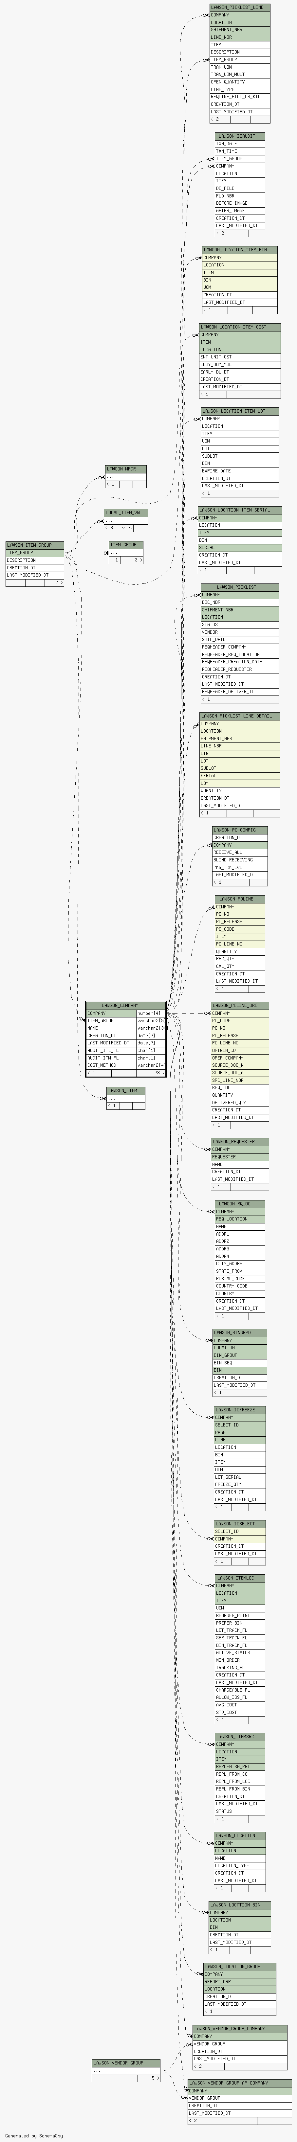
Task: Open the LAWSON_LOCATION_ITEM_COST table header
Action: 239,328
